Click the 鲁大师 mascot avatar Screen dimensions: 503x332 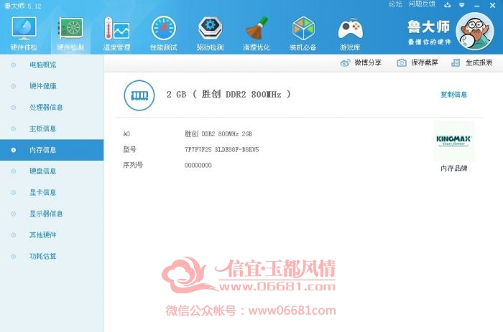(x=474, y=32)
